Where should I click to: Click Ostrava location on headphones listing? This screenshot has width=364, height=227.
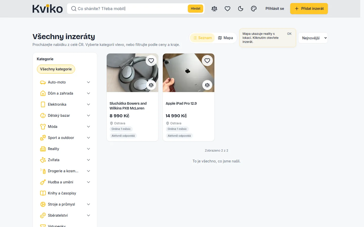118,123
